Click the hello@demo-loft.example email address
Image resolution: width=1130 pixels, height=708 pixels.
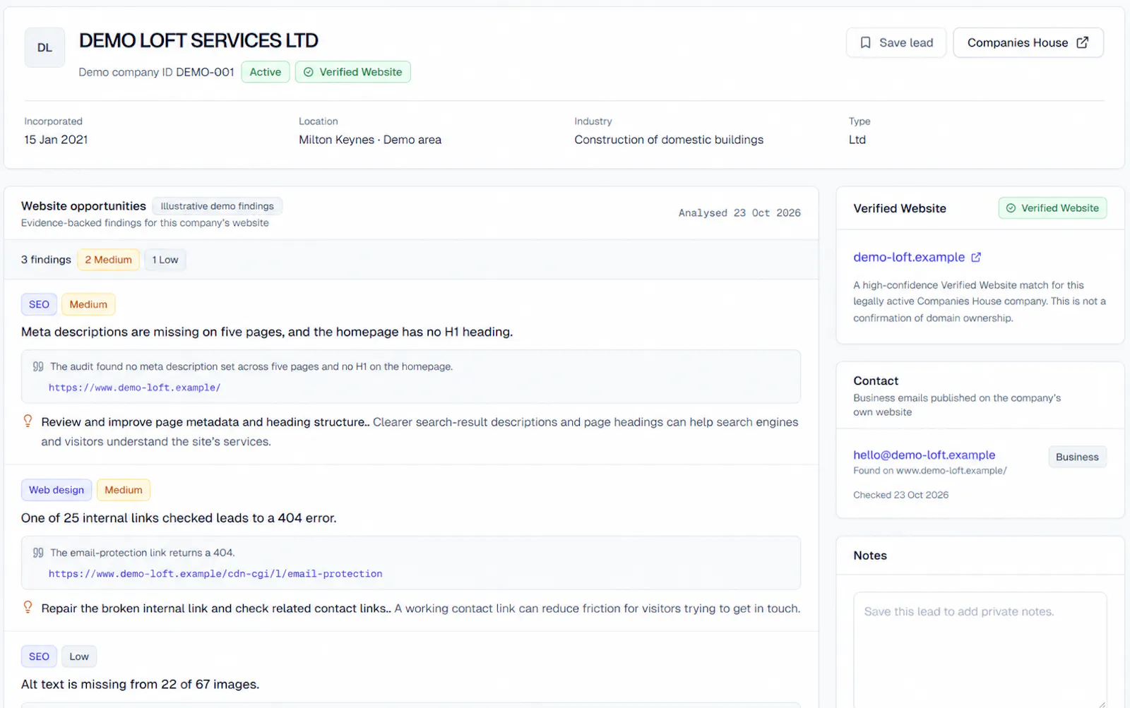[x=924, y=455]
